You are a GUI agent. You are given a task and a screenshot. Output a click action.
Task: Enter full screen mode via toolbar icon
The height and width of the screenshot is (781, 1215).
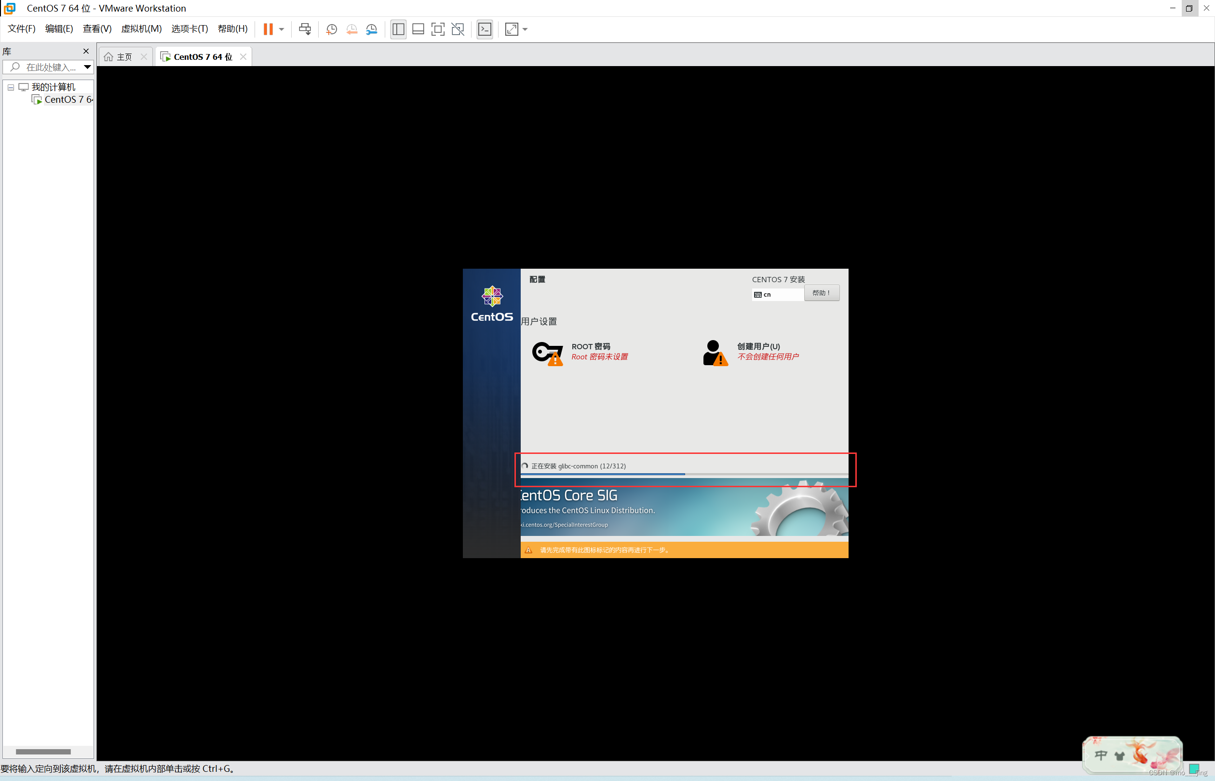437,29
